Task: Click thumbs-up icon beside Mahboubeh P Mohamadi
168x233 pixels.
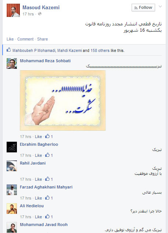Action: pyautogui.click(x=8, y=50)
